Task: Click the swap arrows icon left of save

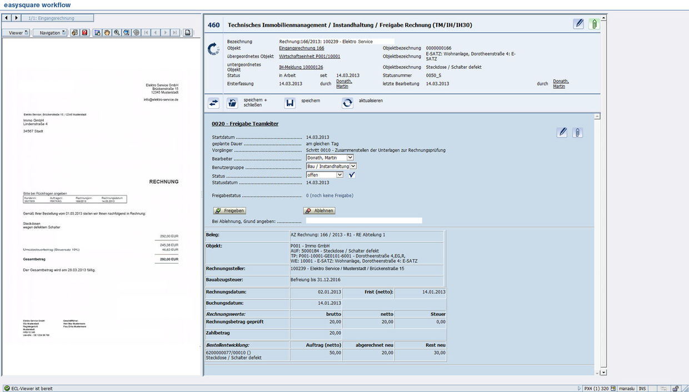Action: 214,103
